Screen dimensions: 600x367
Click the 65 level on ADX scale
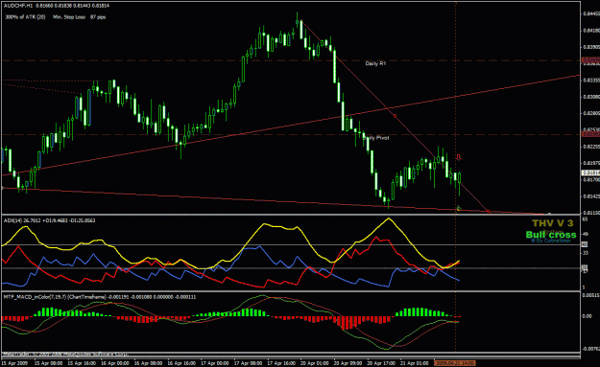tap(585, 219)
